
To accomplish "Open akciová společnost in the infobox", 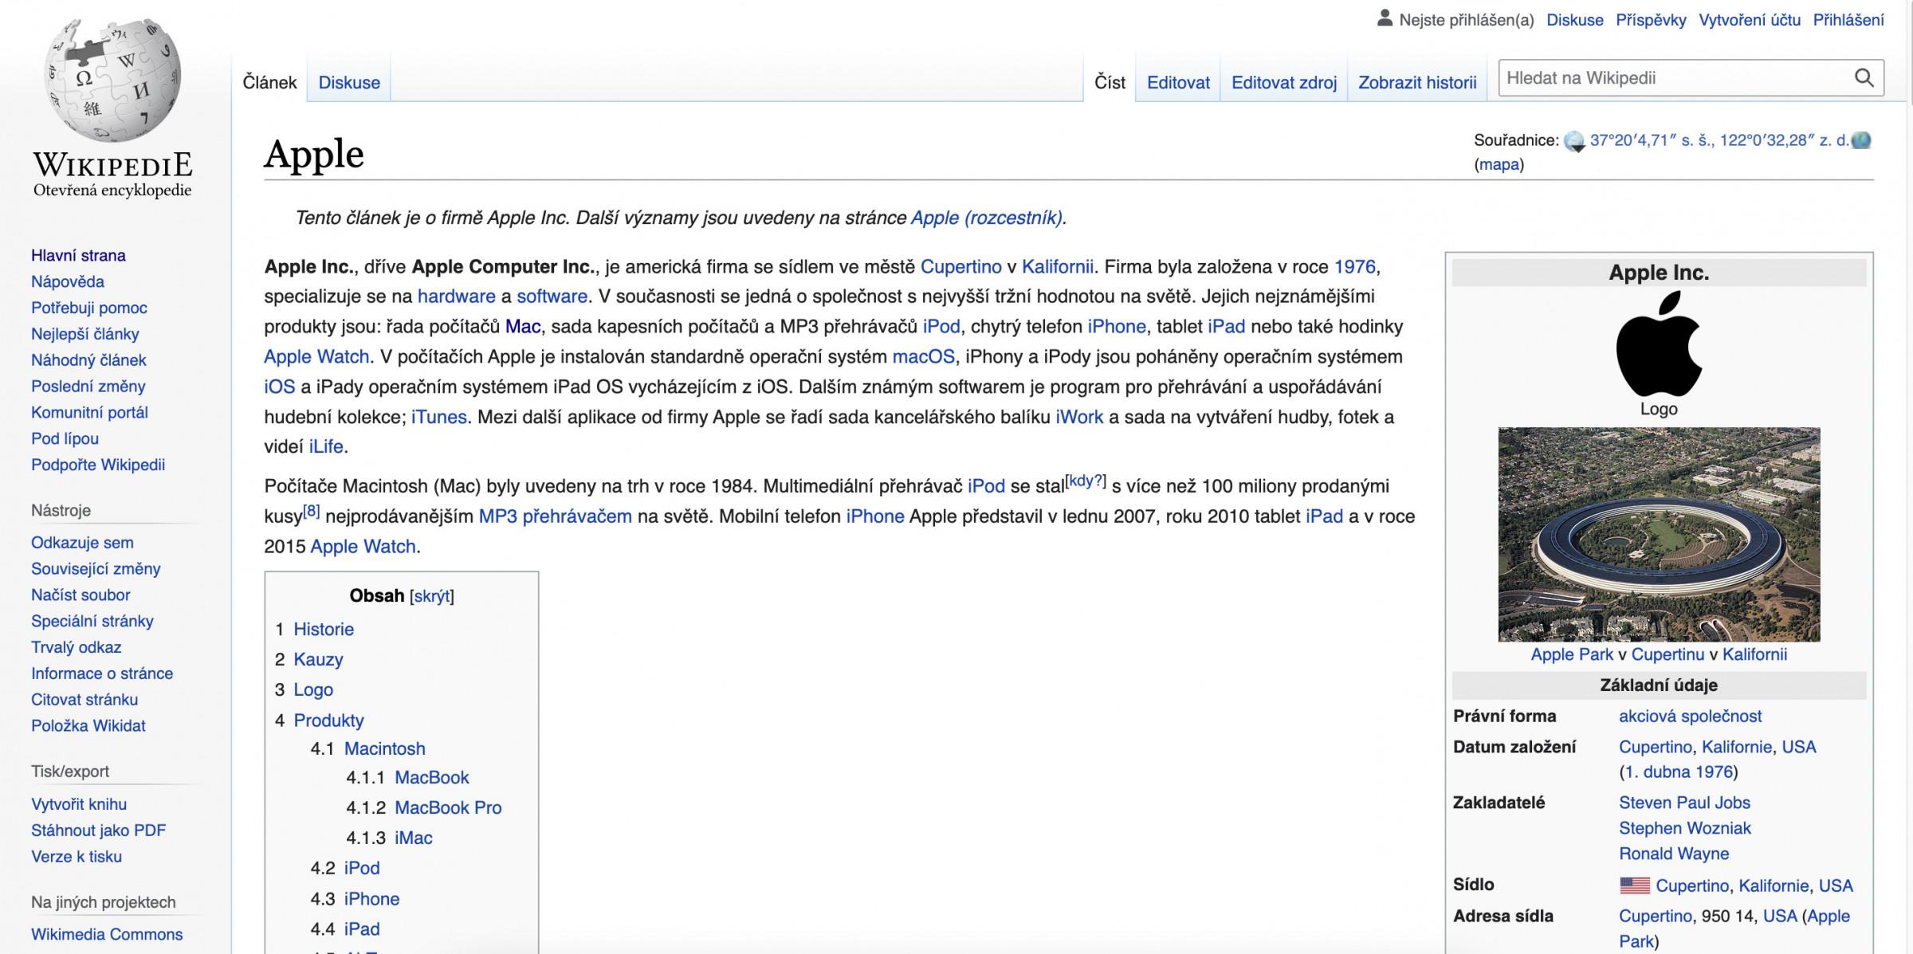I will click(x=1691, y=716).
